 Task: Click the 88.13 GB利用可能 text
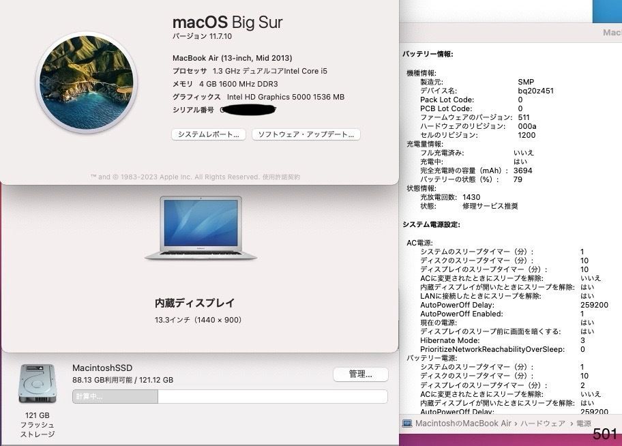point(102,380)
